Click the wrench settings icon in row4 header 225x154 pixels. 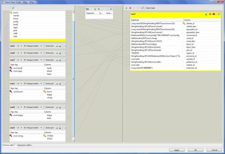[x=206, y=14]
